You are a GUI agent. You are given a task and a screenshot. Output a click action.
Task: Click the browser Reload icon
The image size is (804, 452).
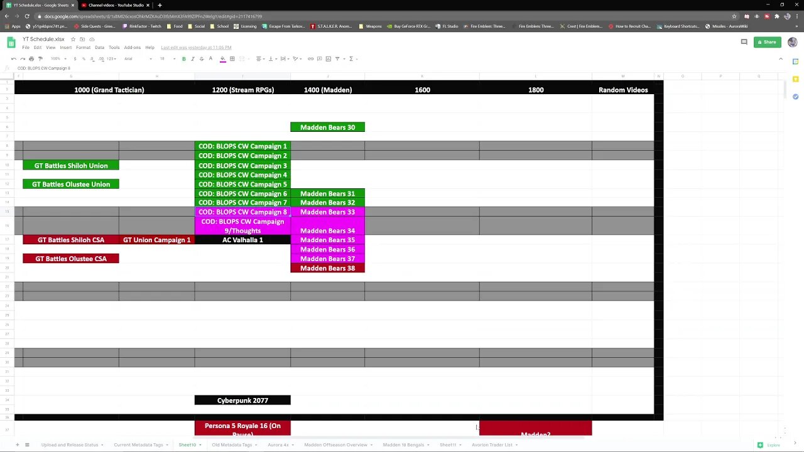click(27, 16)
